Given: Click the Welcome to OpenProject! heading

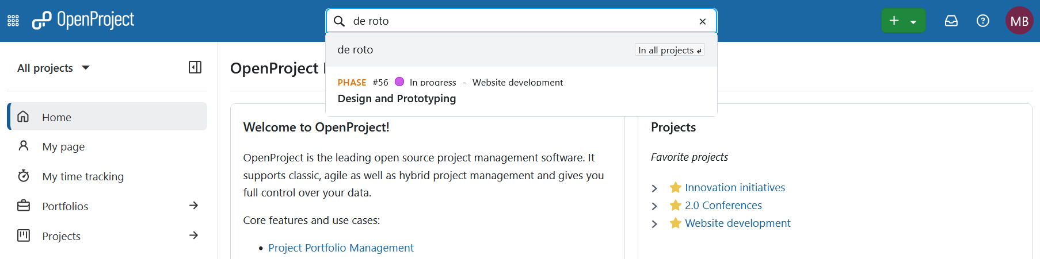Looking at the screenshot, I should (x=316, y=127).
